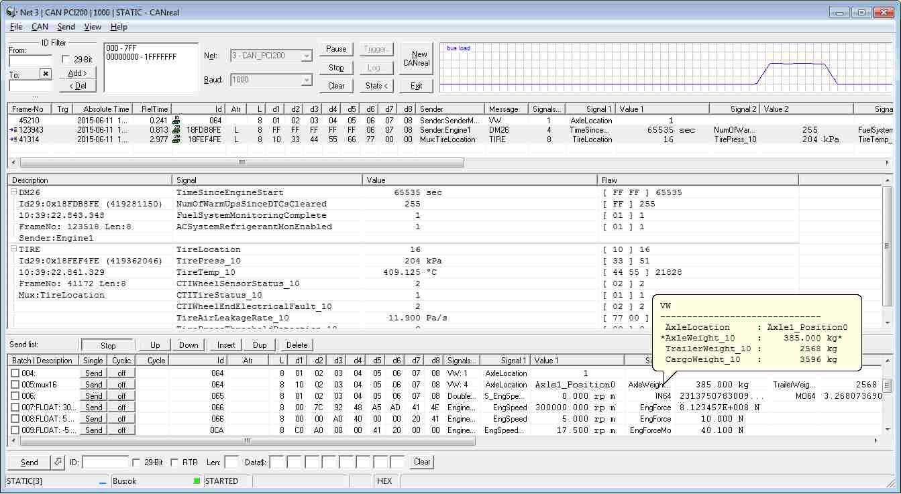Viewport: 901px width, 494px height.
Task: Click the < Del filter button
Action: coord(77,86)
